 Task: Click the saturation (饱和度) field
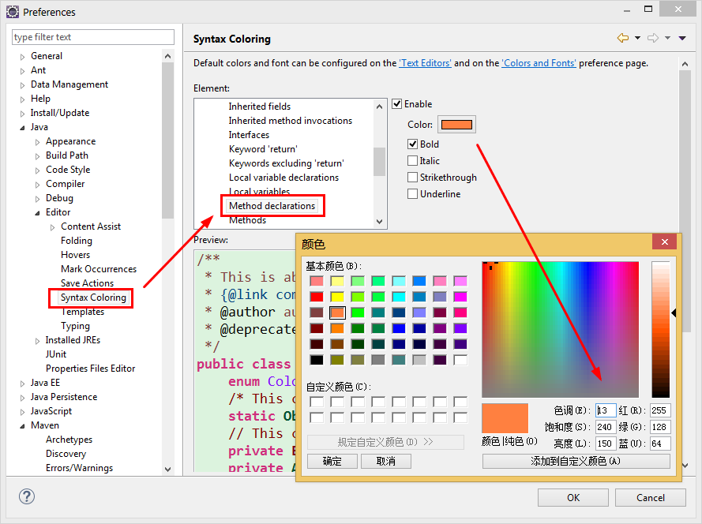coord(606,427)
